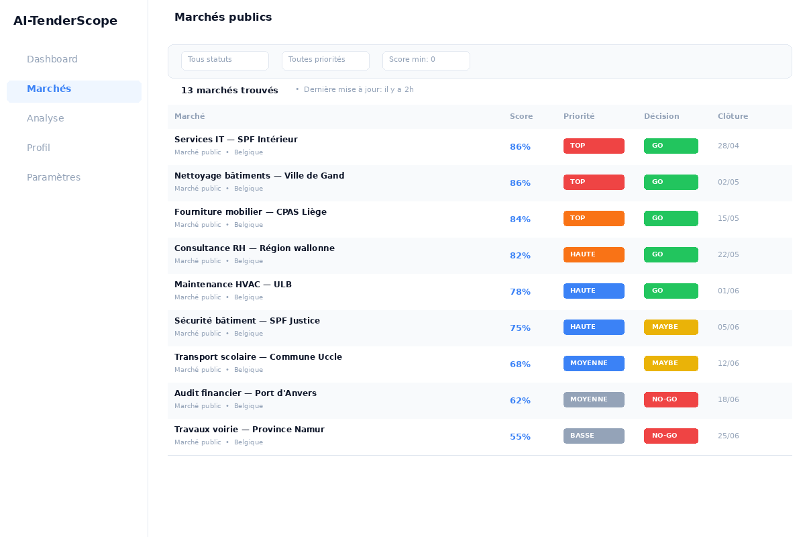Open the Dashboard sidebar item

point(52,59)
